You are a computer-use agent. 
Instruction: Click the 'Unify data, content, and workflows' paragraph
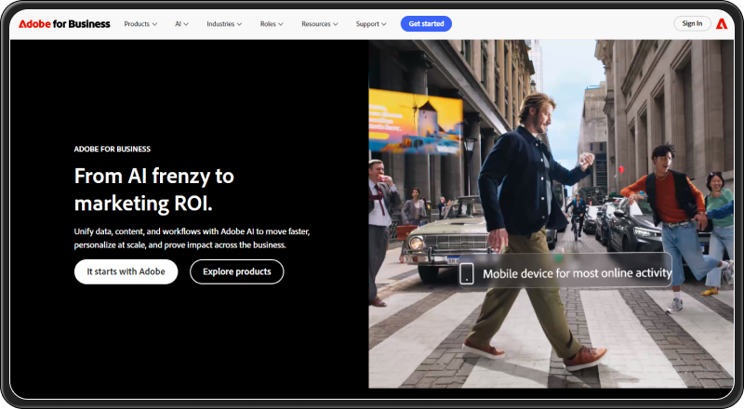coord(193,237)
